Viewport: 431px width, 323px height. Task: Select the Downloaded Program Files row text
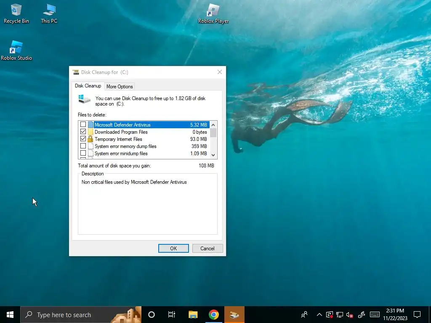(x=121, y=132)
